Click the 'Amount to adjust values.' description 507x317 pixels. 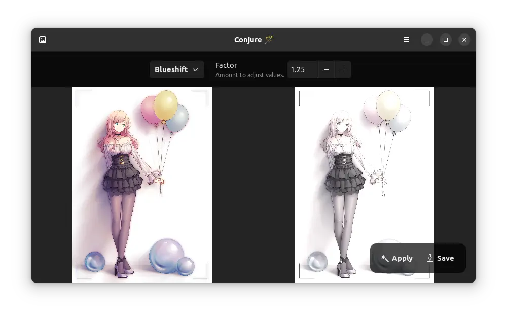[249, 75]
